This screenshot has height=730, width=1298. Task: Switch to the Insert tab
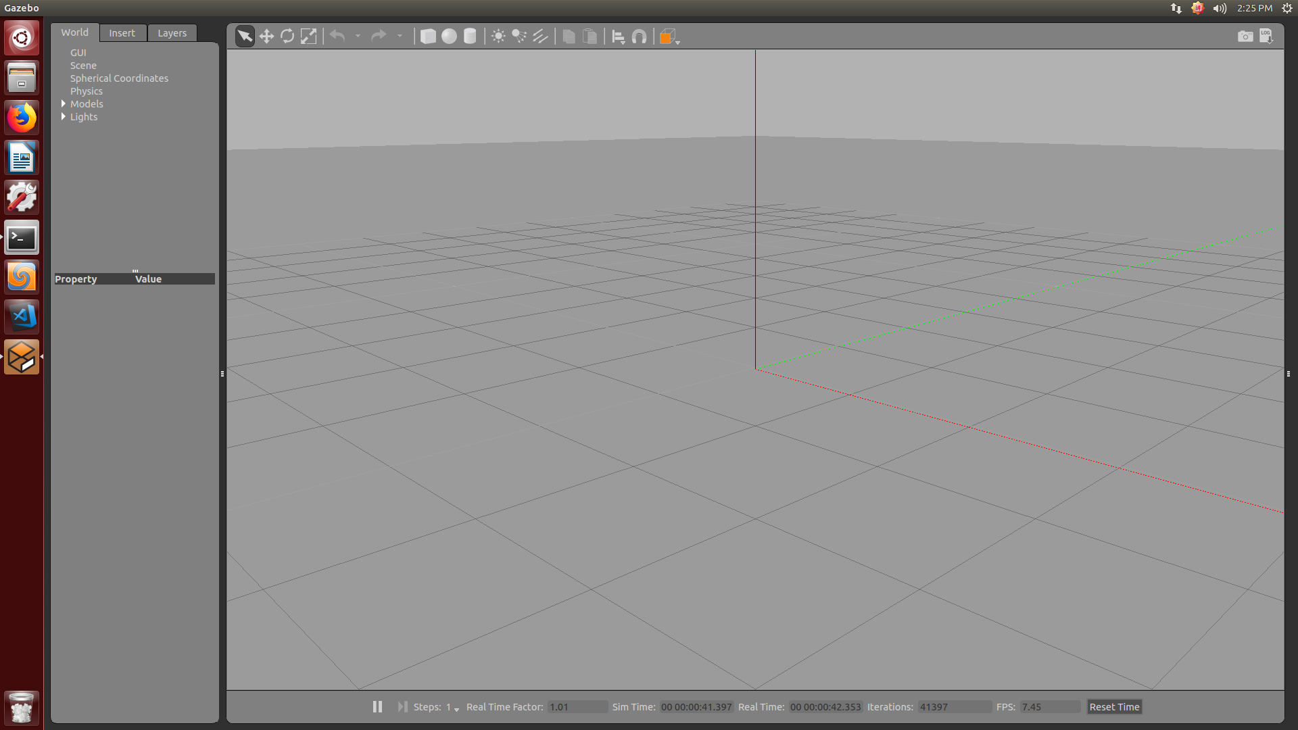point(122,33)
